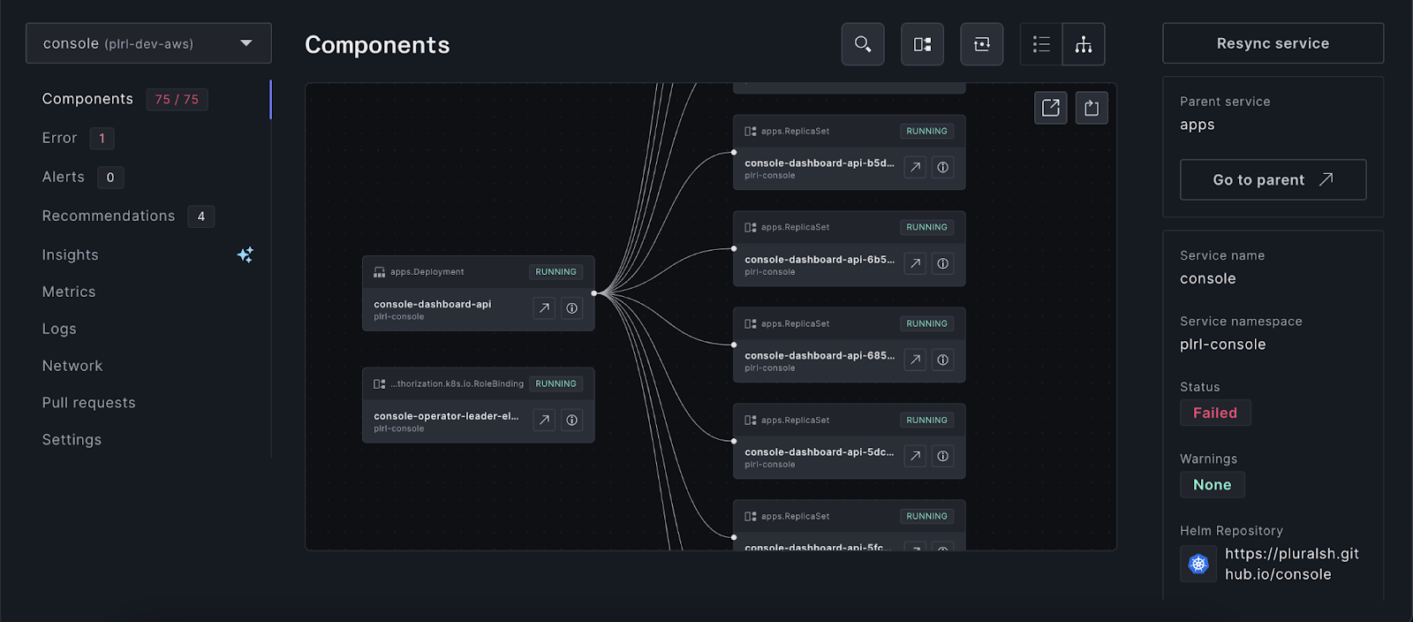Open the Components search icon
Viewport: 1413px width, 622px height.
tap(863, 44)
